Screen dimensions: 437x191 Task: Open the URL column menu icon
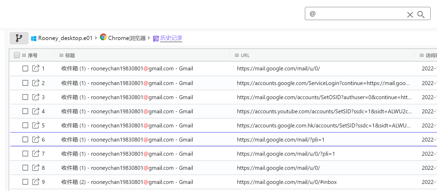coord(237,55)
